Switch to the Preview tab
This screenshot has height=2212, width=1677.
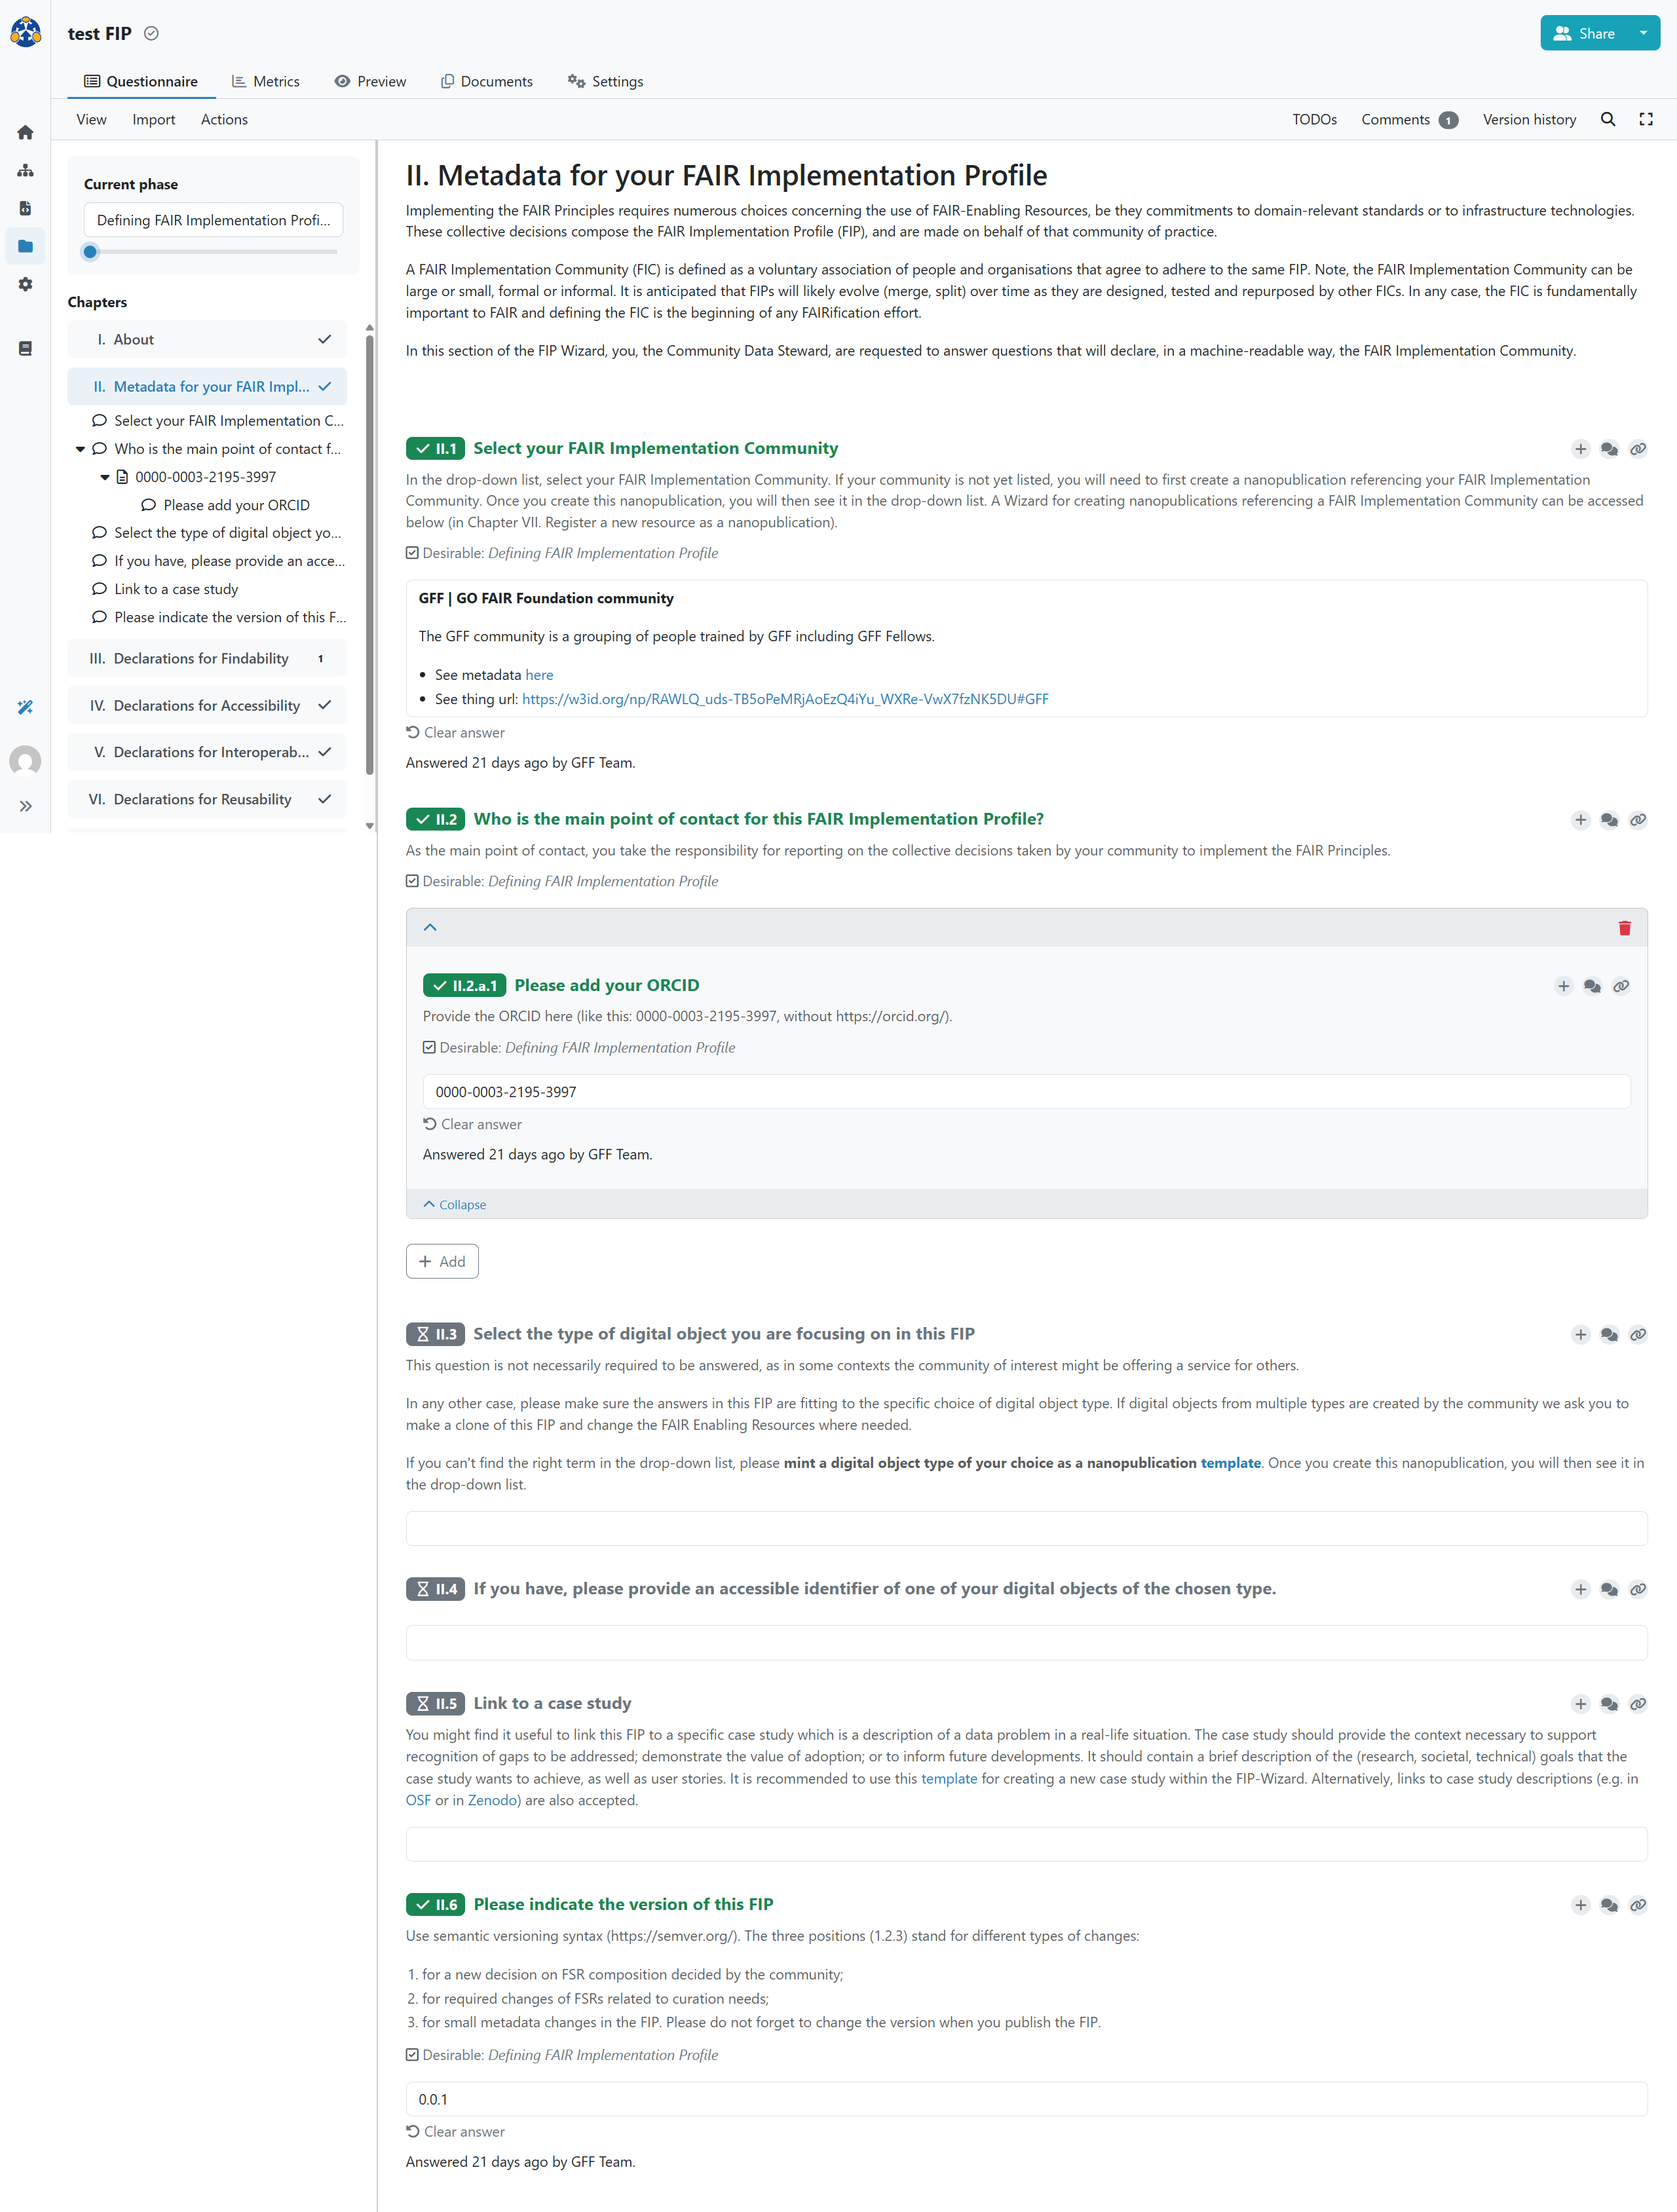pos(370,81)
